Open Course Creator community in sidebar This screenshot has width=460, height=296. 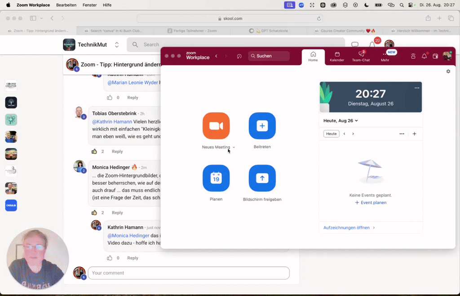11,85
